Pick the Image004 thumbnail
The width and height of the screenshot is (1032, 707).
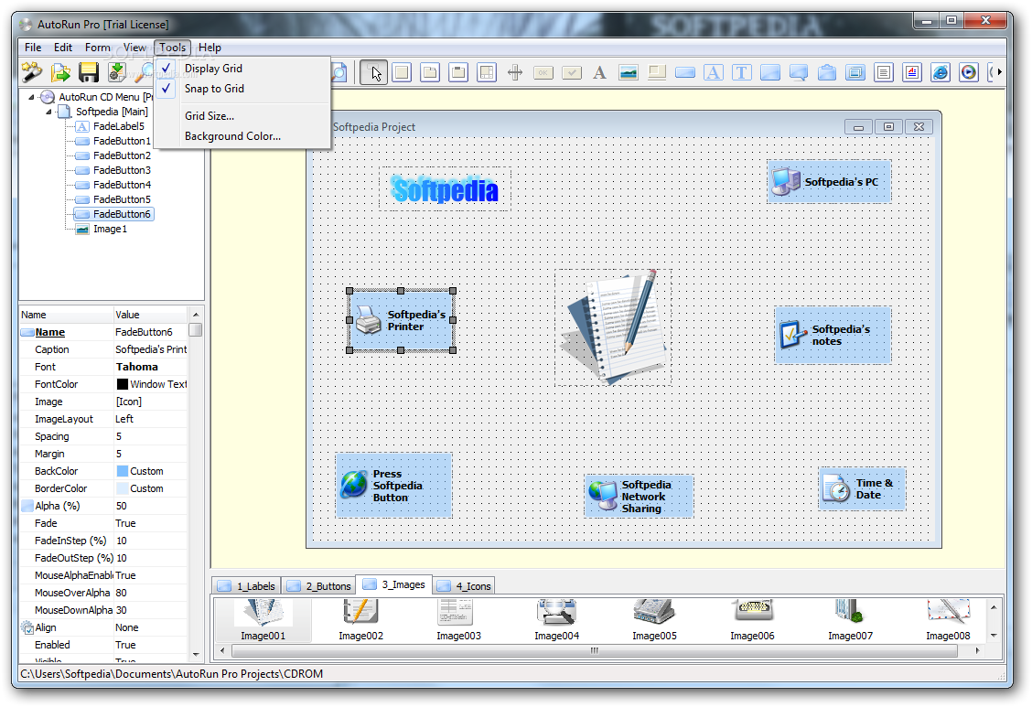pos(557,620)
